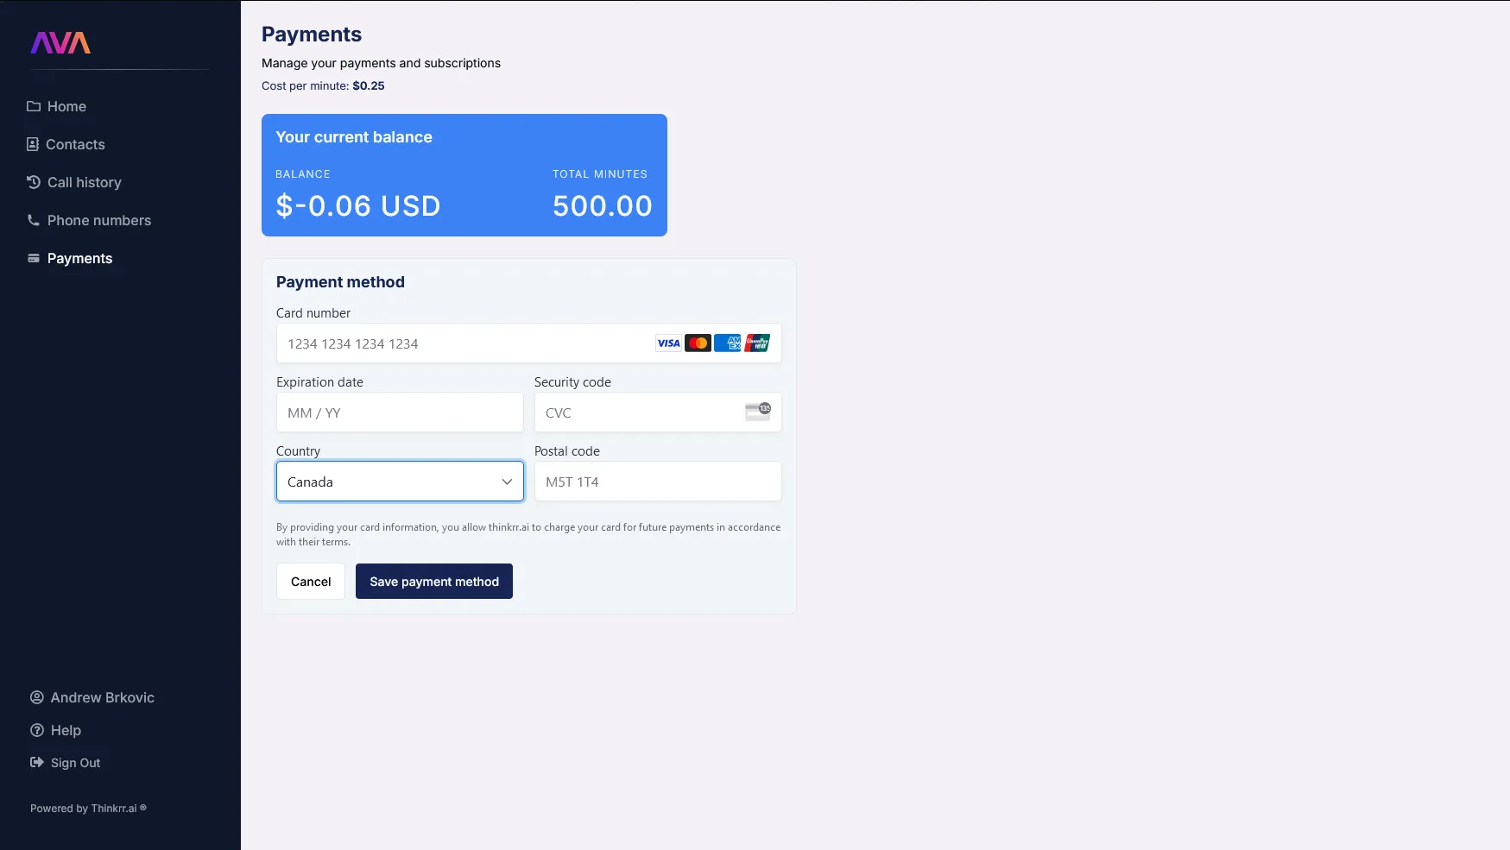Image resolution: width=1510 pixels, height=850 pixels.
Task: Click the Country dropdown chevron arrow
Action: (x=507, y=482)
